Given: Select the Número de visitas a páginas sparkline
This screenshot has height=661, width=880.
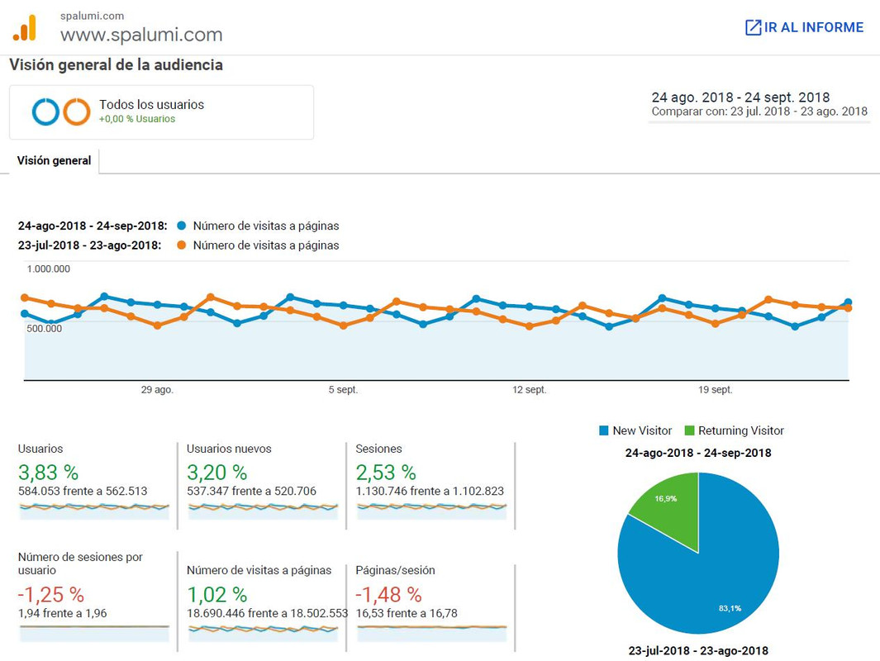Looking at the screenshot, I should (x=264, y=632).
